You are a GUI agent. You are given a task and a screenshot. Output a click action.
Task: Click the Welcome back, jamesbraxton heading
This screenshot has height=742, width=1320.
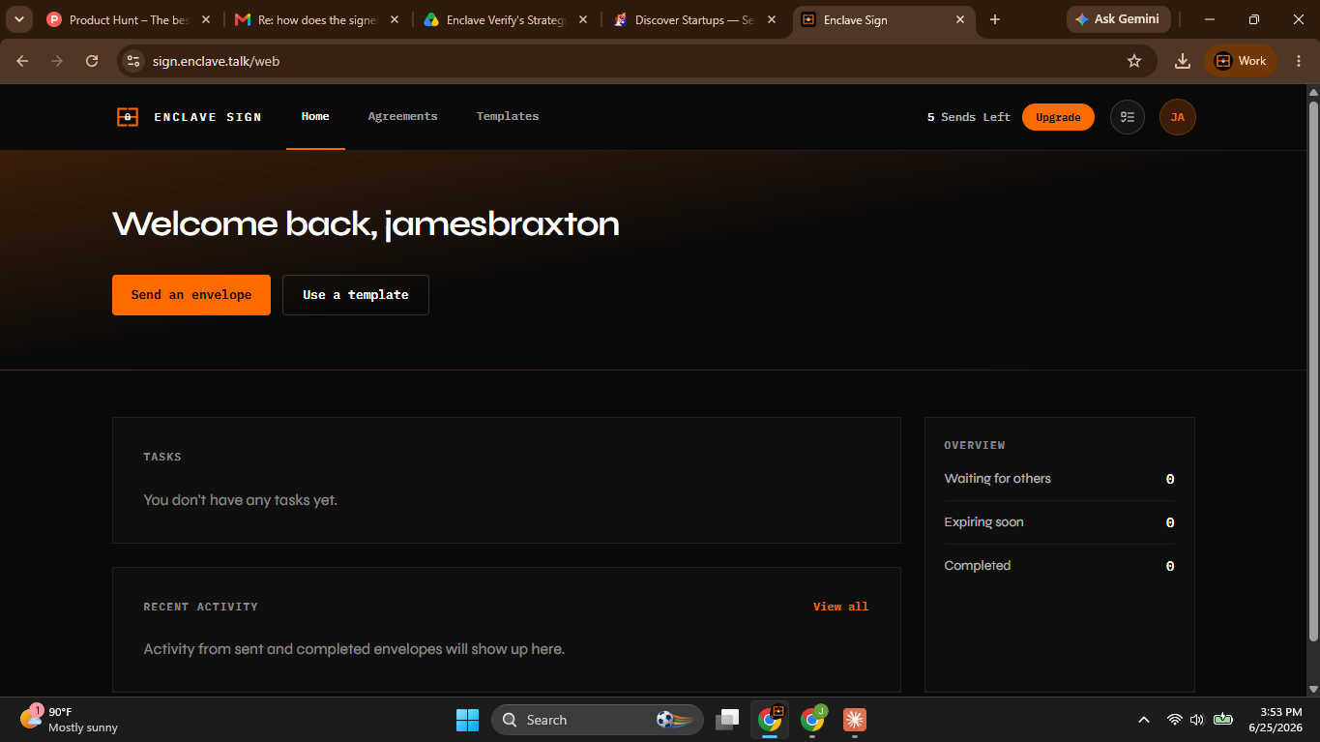click(366, 224)
